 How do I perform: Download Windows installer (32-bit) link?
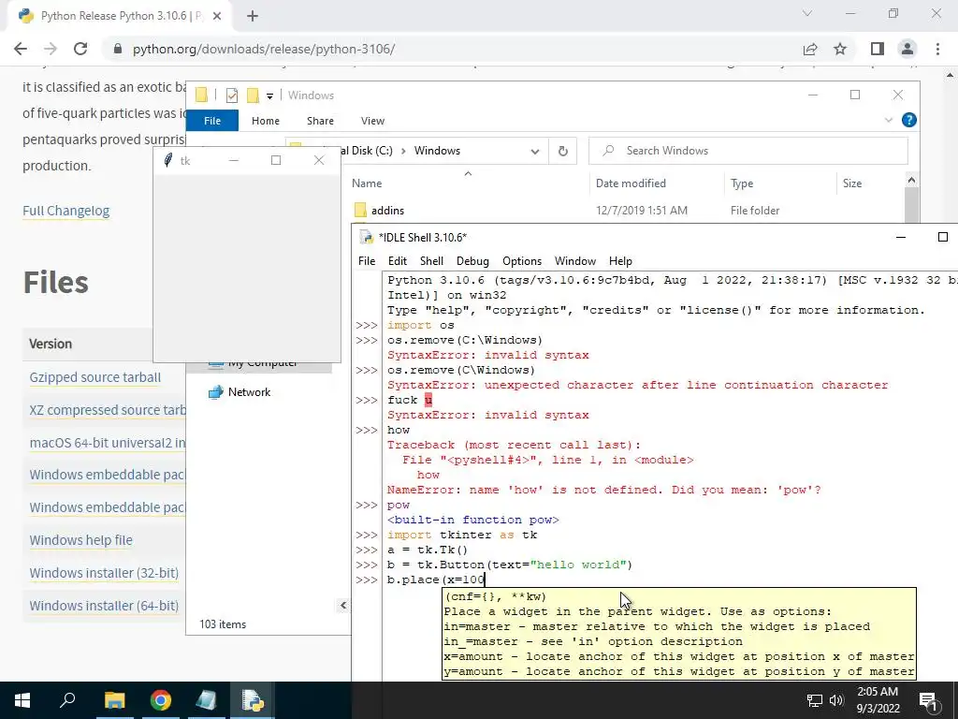(x=104, y=573)
